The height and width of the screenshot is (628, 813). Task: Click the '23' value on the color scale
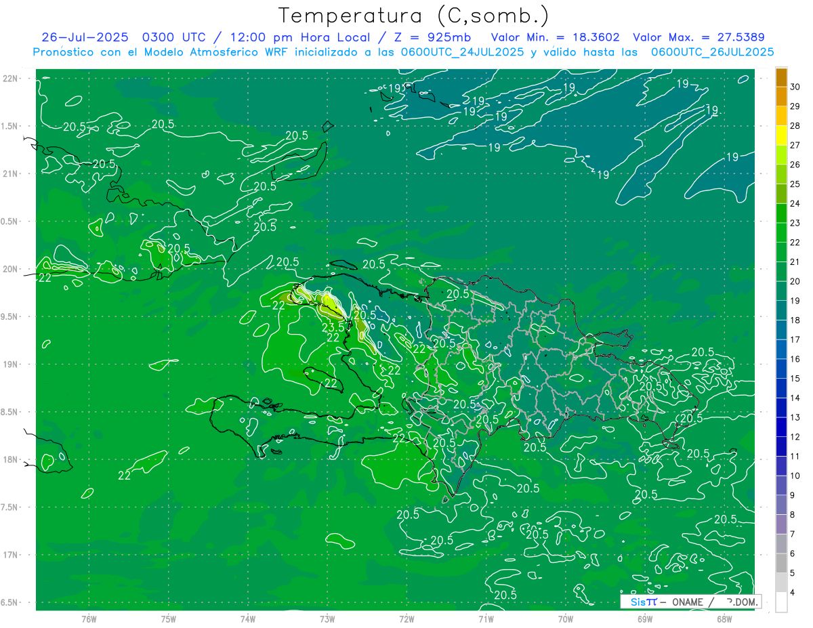click(x=795, y=223)
